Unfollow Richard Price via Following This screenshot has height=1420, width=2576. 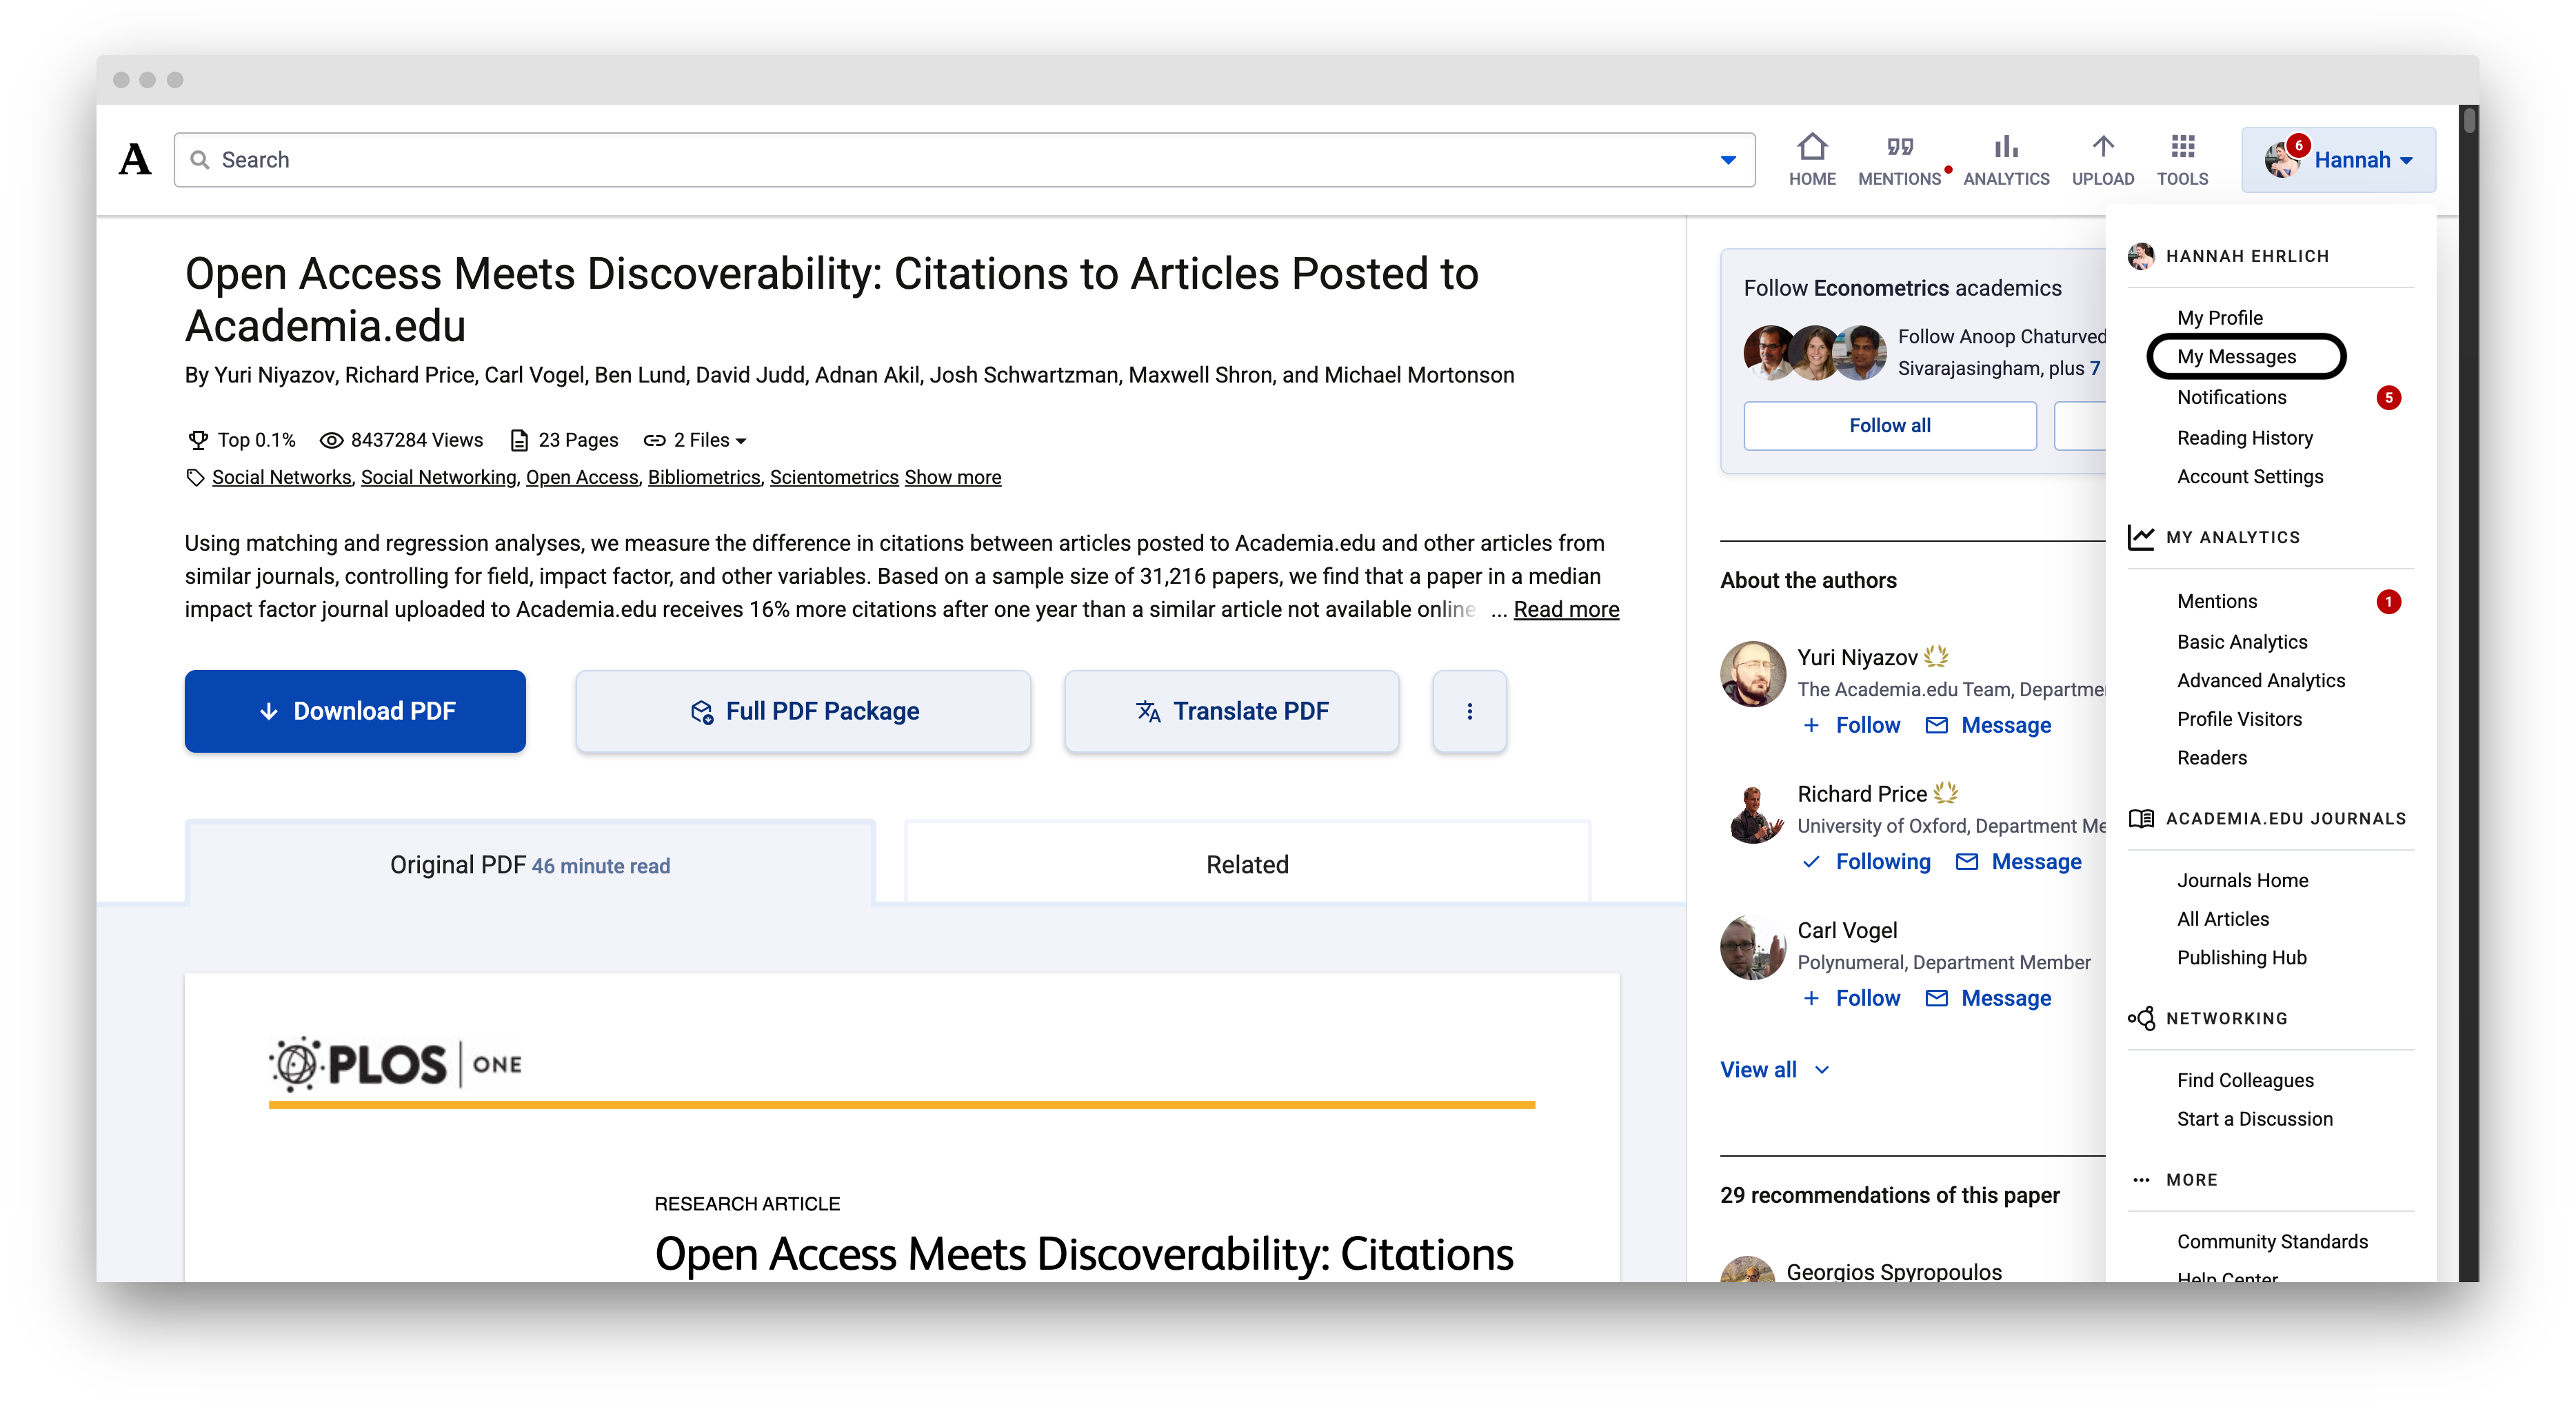1866,861
